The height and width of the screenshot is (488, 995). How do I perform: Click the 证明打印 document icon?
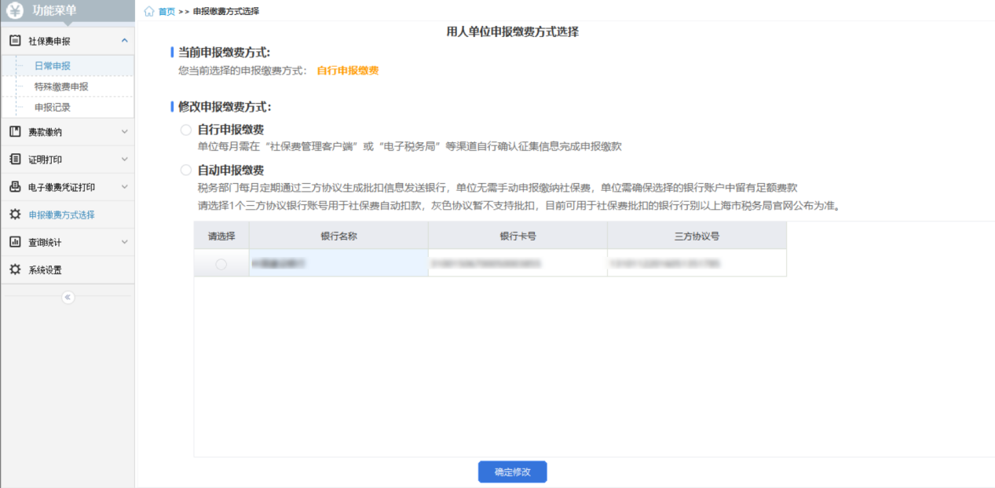15,160
